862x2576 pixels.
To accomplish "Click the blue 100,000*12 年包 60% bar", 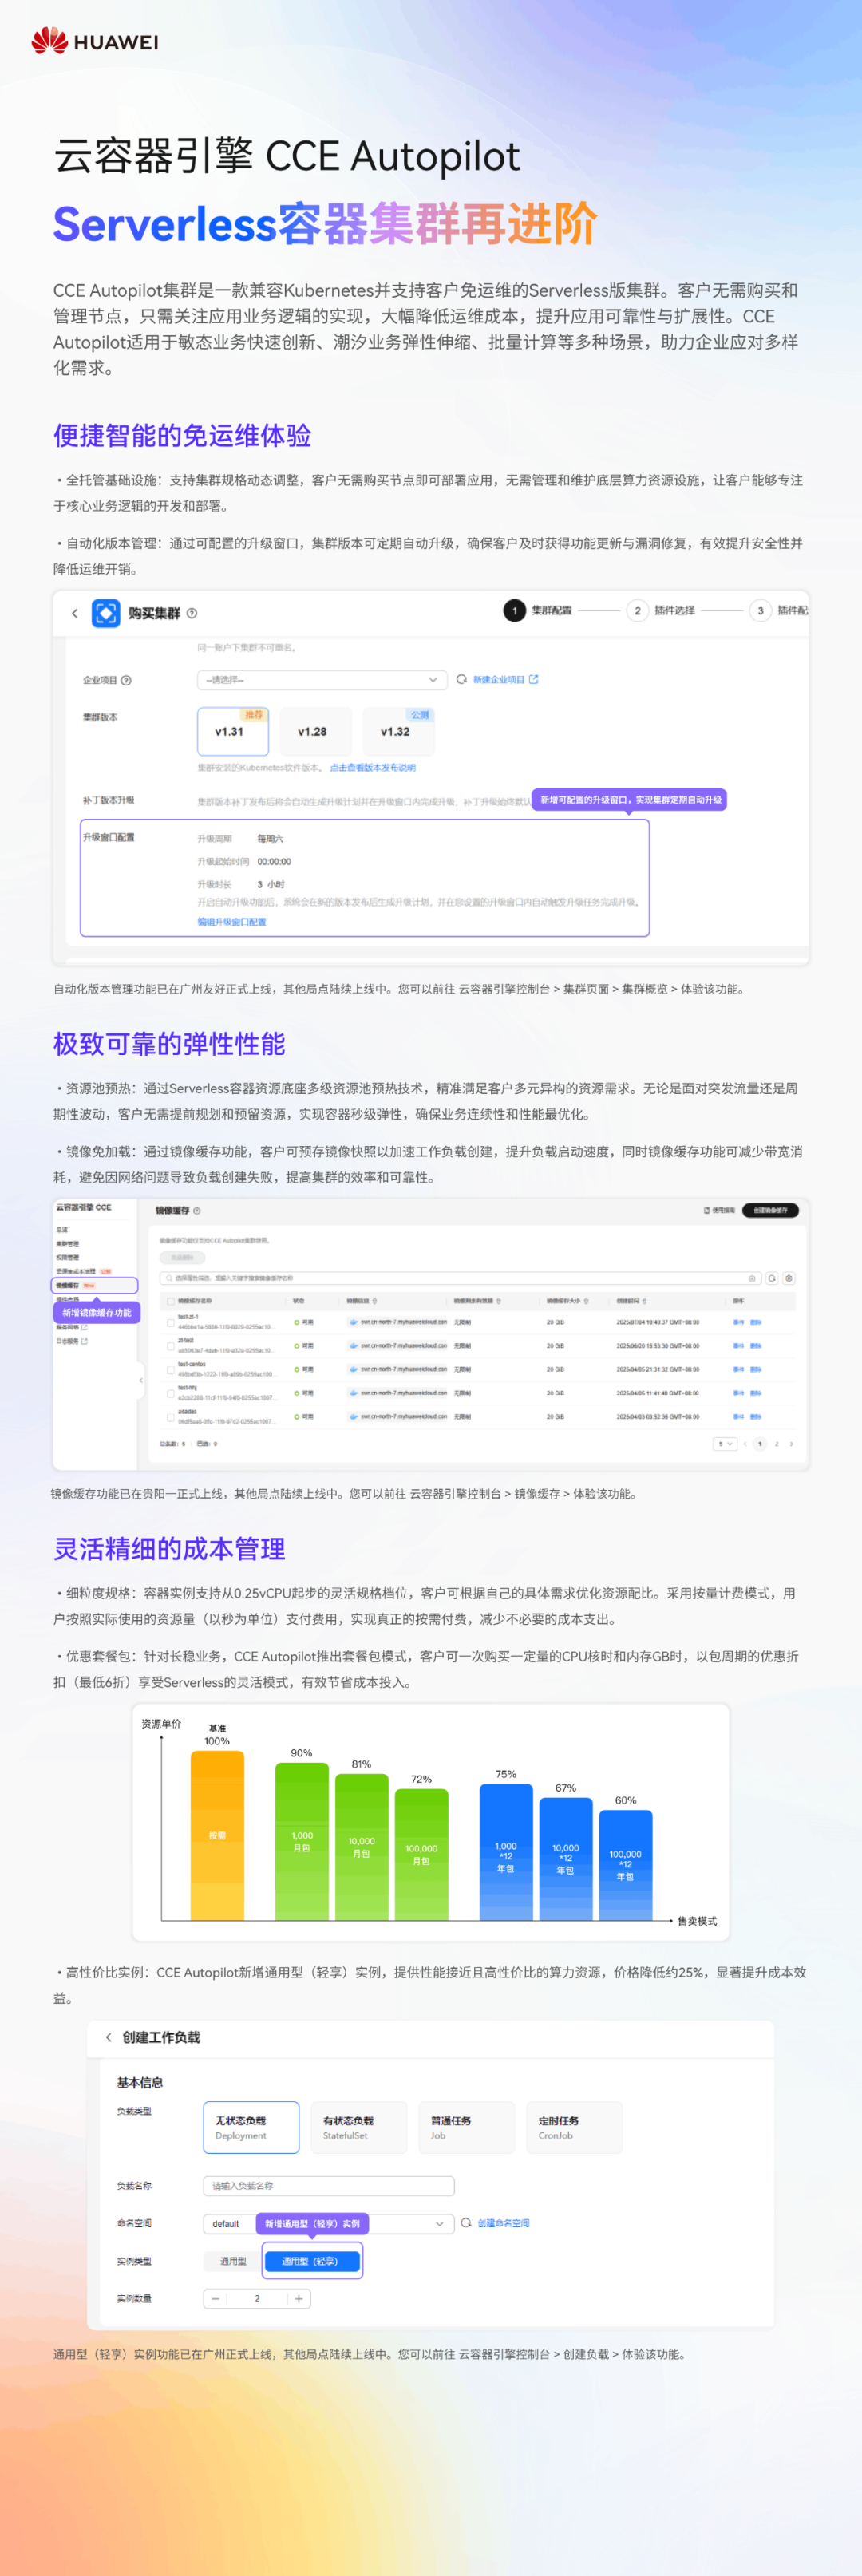I will (626, 1865).
